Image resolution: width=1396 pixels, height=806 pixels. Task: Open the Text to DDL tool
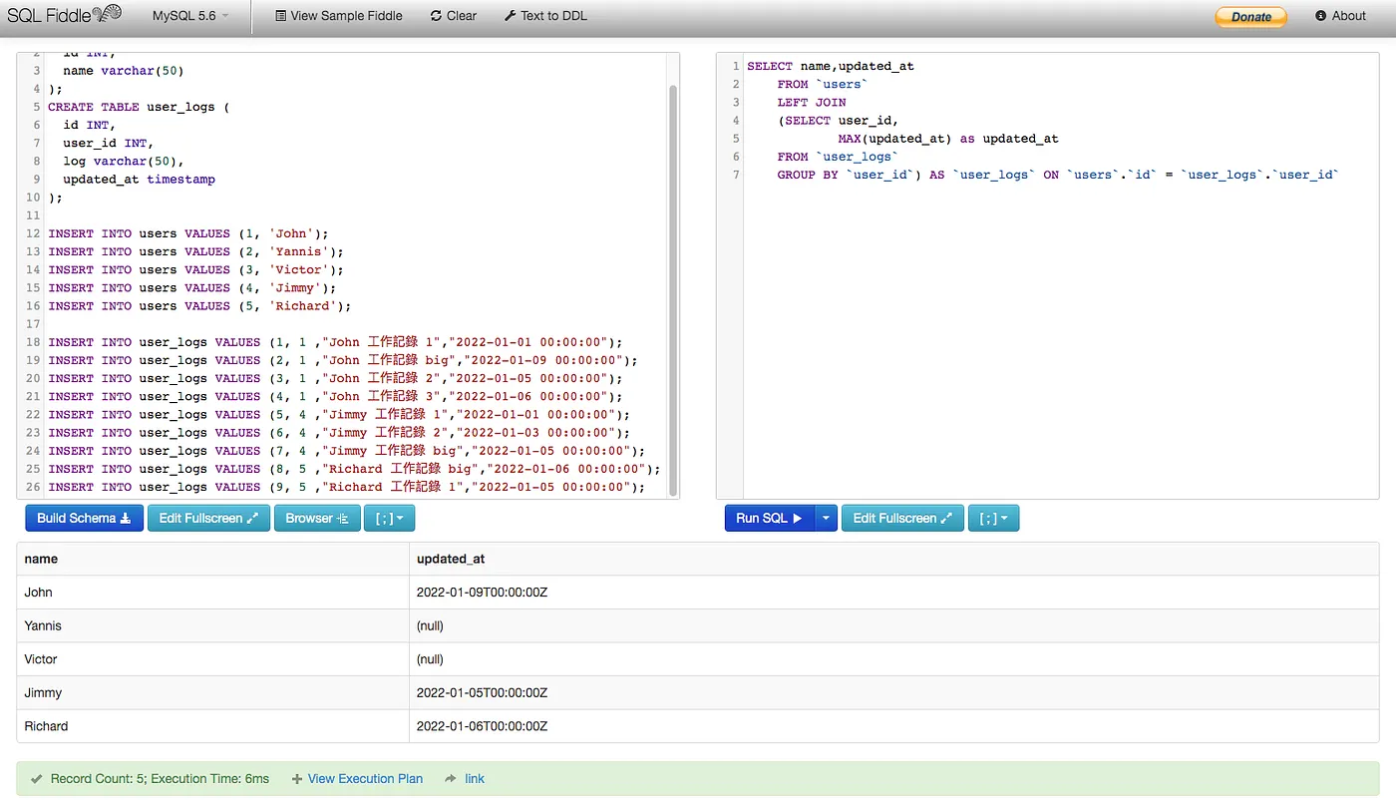pos(546,16)
